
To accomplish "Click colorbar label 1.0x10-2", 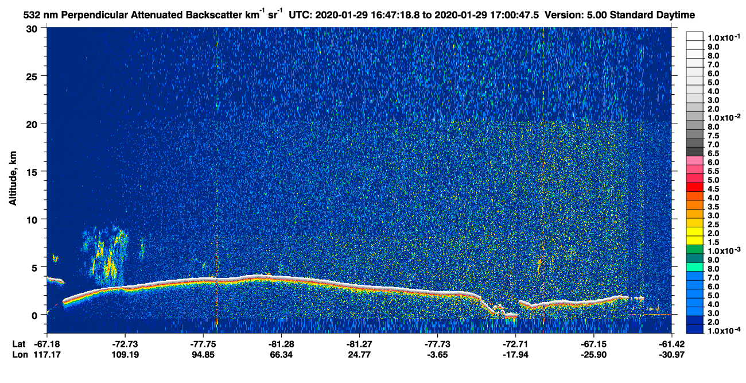I will pyautogui.click(x=725, y=118).
